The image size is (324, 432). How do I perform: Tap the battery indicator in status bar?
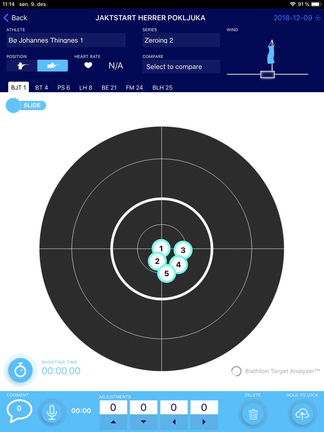point(315,4)
